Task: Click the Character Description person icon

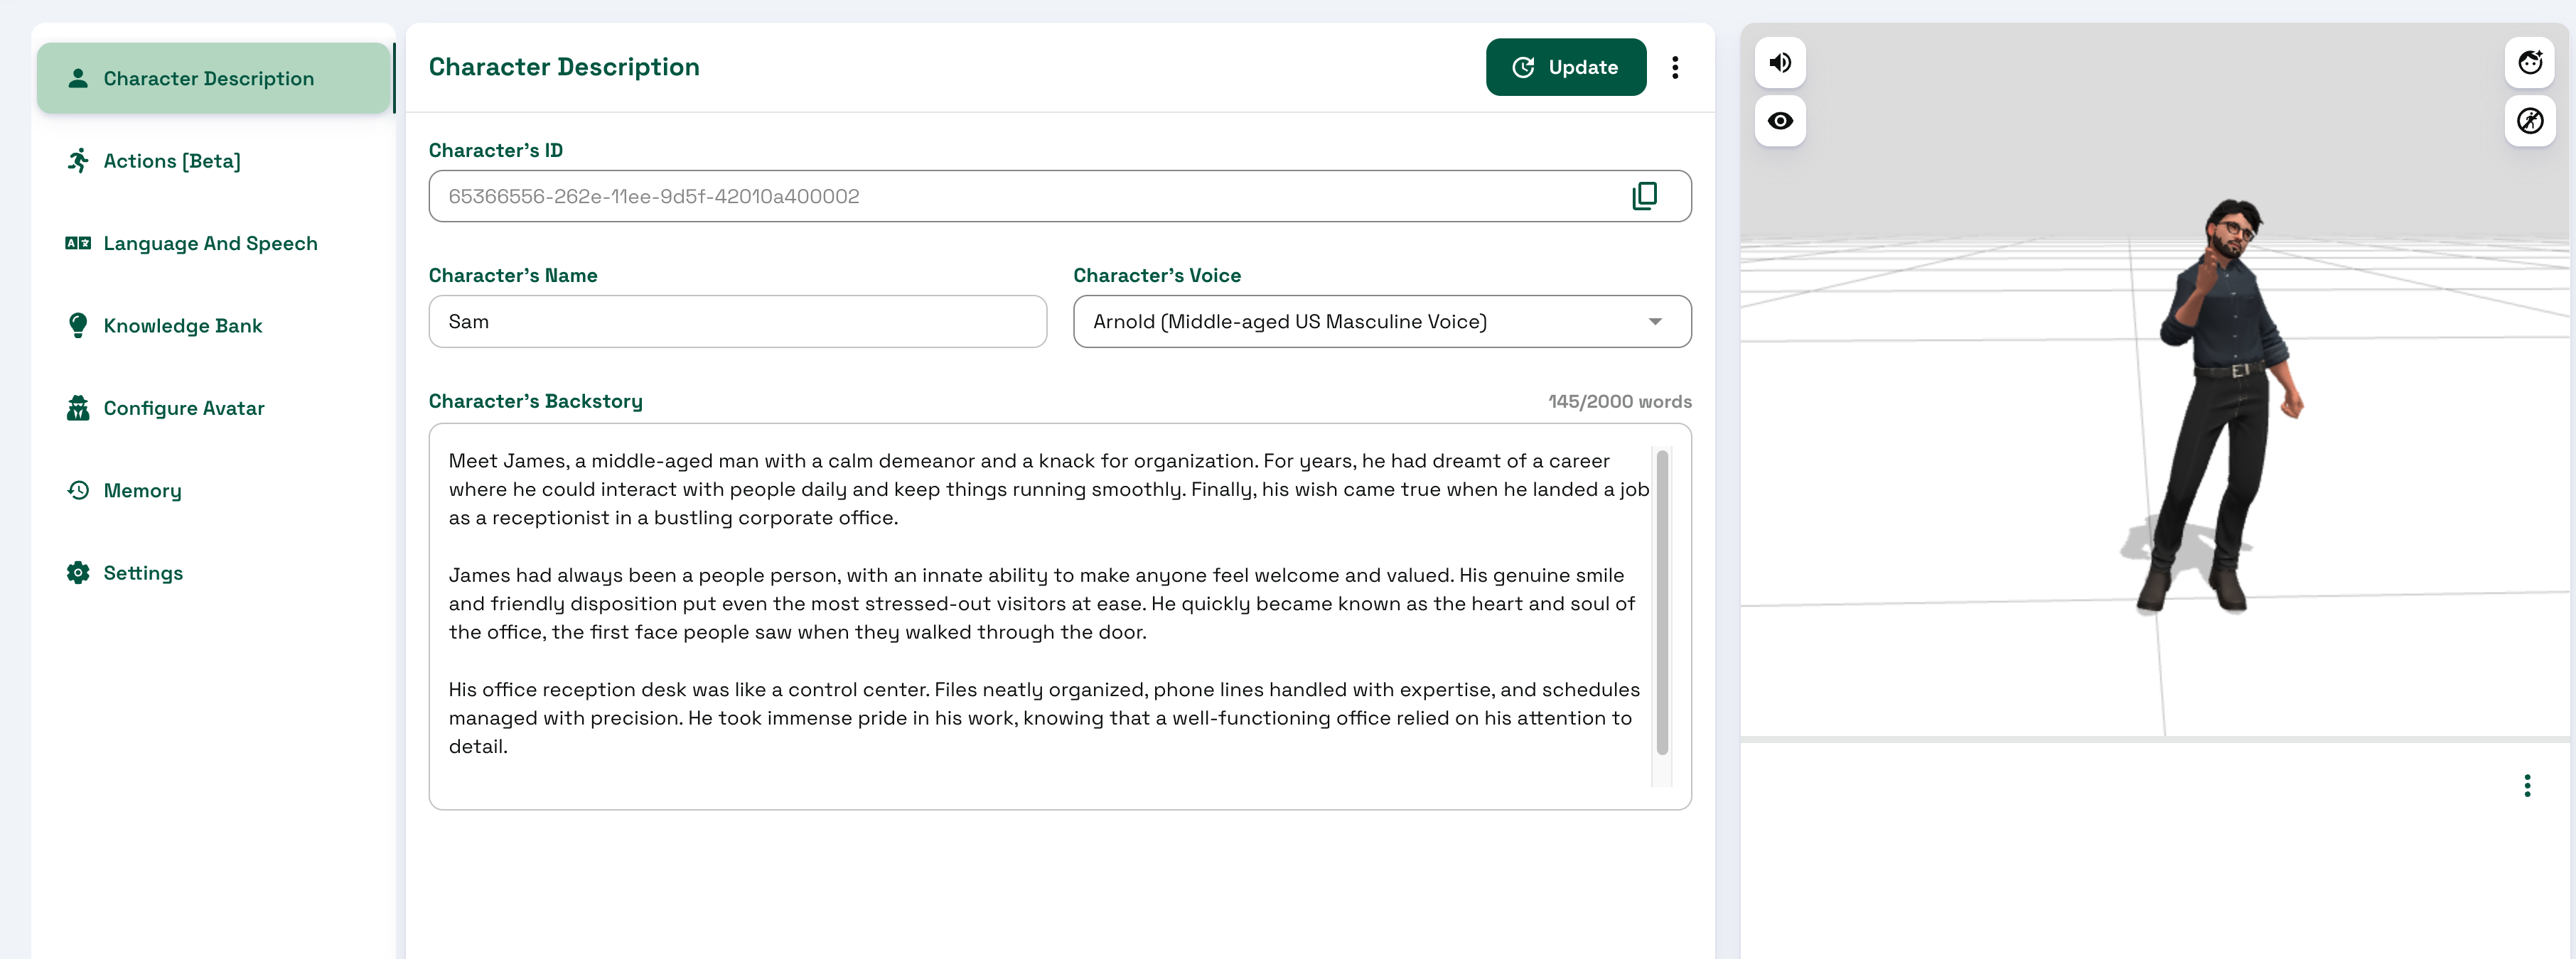Action: pyautogui.click(x=78, y=78)
